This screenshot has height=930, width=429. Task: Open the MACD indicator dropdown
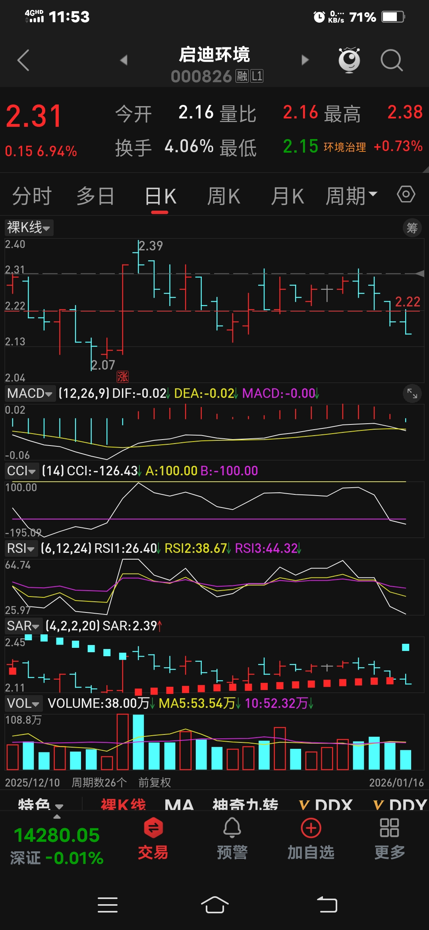click(30, 393)
